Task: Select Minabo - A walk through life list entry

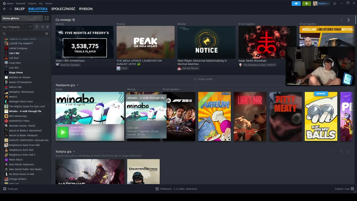Action: click(x=25, y=111)
